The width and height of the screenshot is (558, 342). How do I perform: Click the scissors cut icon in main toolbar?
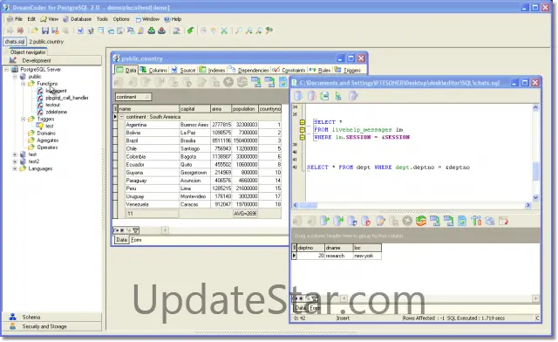click(x=224, y=31)
